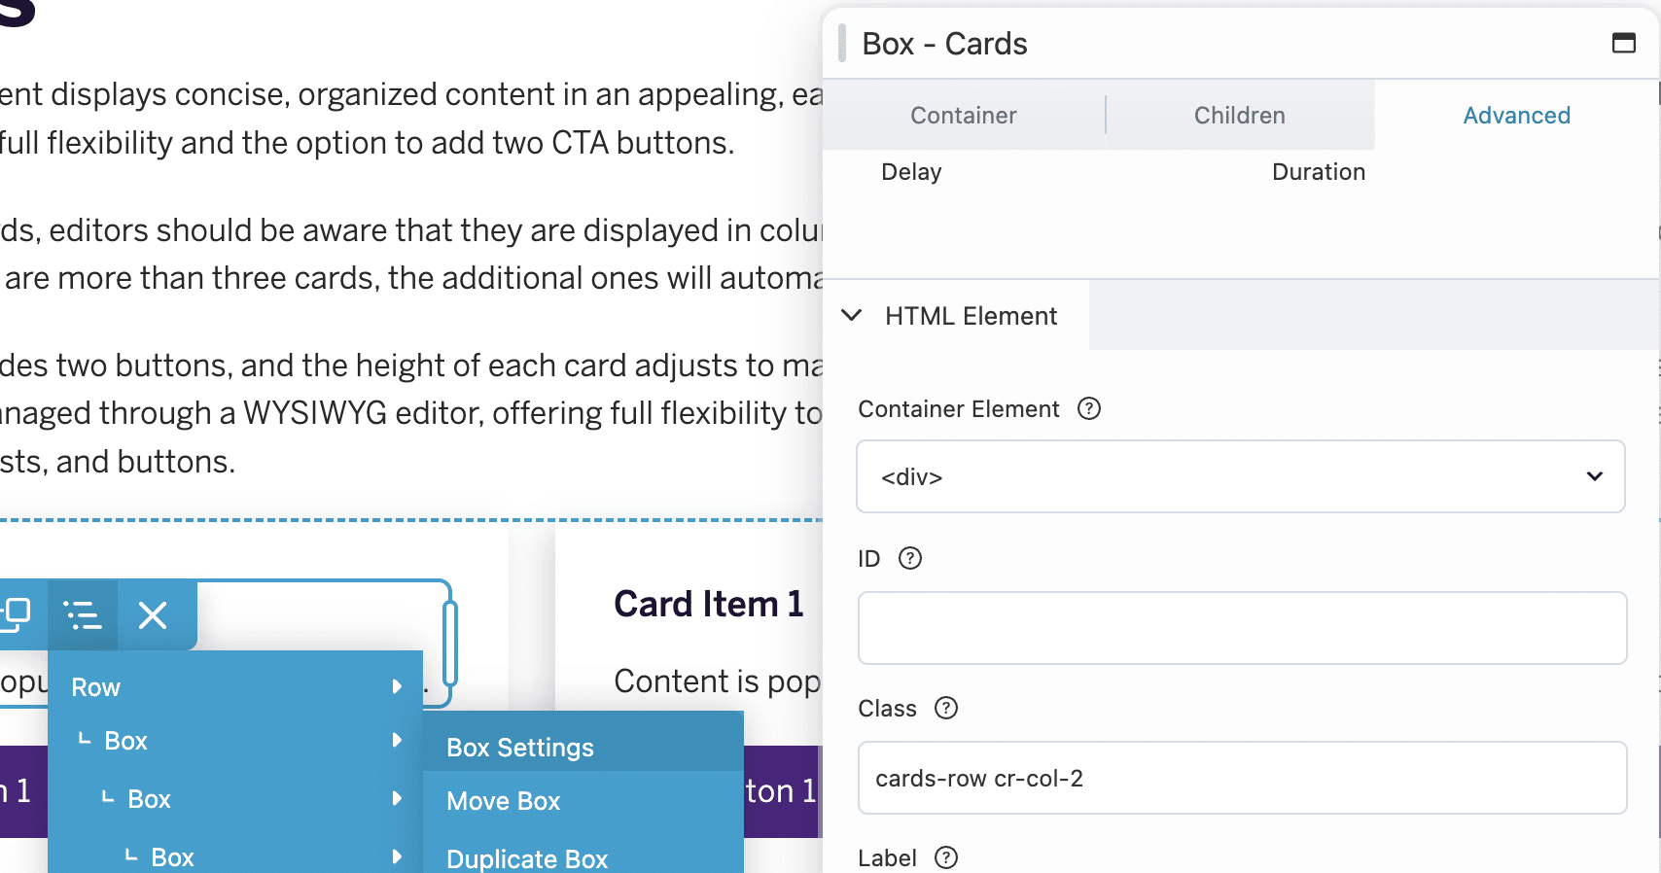Click into the ID input field
The height and width of the screenshot is (873, 1661).
tap(1242, 628)
